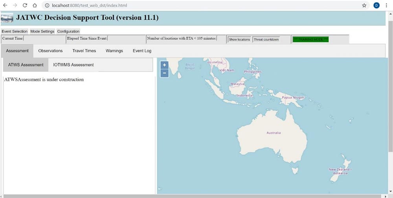The width and height of the screenshot is (393, 198).
Task: Open the Event Selection menu
Action: click(15, 31)
